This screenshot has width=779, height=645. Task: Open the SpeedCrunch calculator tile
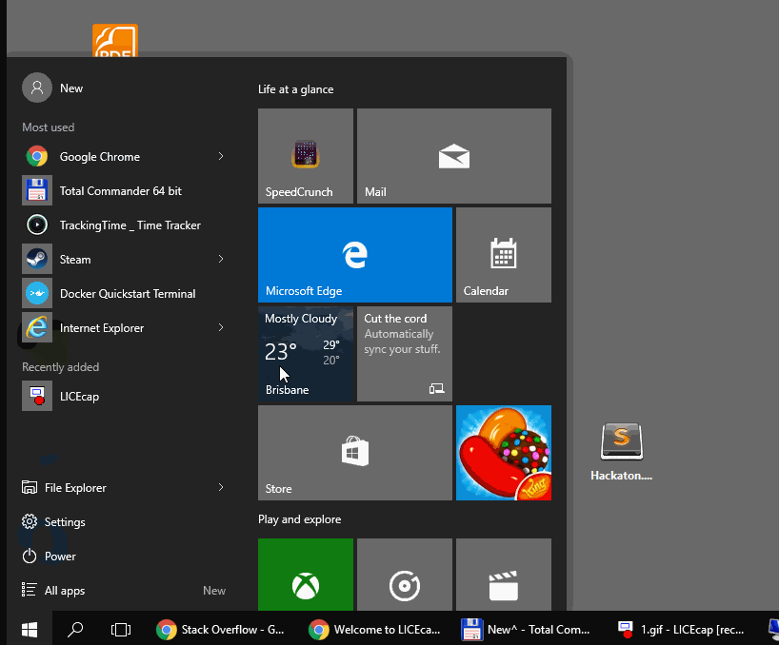click(305, 155)
